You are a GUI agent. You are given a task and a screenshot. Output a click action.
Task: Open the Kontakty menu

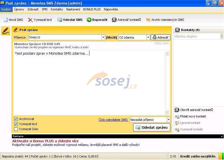(57, 9)
